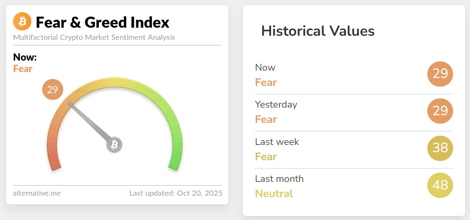
Task: Click the Last week circle showing 38
Action: pyautogui.click(x=440, y=148)
